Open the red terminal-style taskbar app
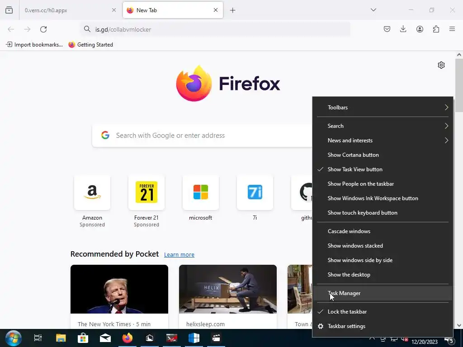The width and height of the screenshot is (463, 347). pyautogui.click(x=171, y=338)
